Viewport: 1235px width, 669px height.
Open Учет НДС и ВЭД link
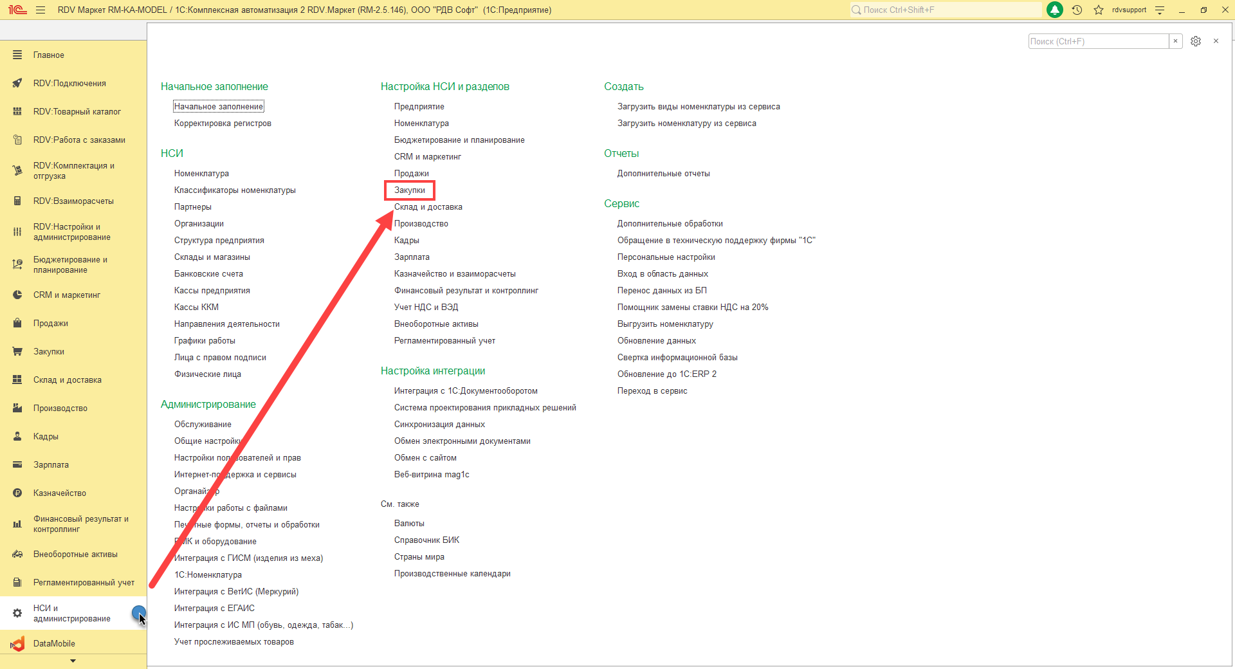426,307
